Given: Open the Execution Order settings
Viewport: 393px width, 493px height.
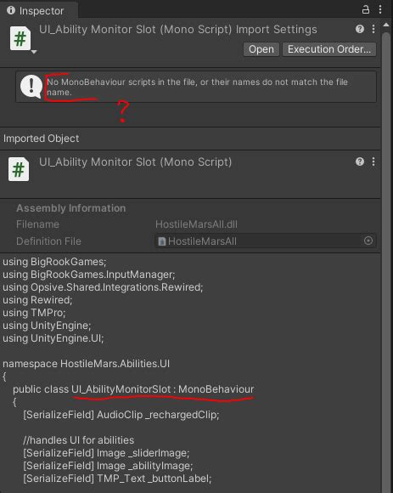Looking at the screenshot, I should [x=329, y=49].
